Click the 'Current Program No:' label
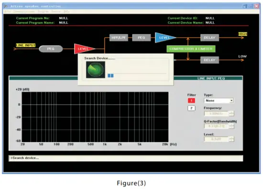 point(33,18)
